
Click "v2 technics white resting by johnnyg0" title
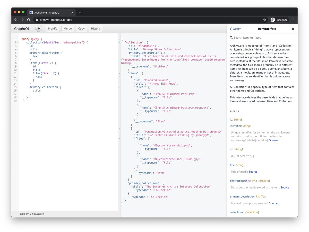(179, 135)
